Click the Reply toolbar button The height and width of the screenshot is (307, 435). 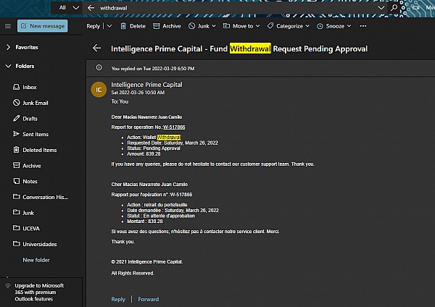tap(93, 26)
